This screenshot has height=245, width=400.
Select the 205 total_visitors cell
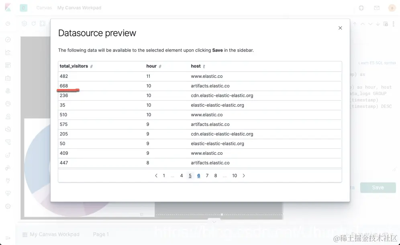(64, 134)
